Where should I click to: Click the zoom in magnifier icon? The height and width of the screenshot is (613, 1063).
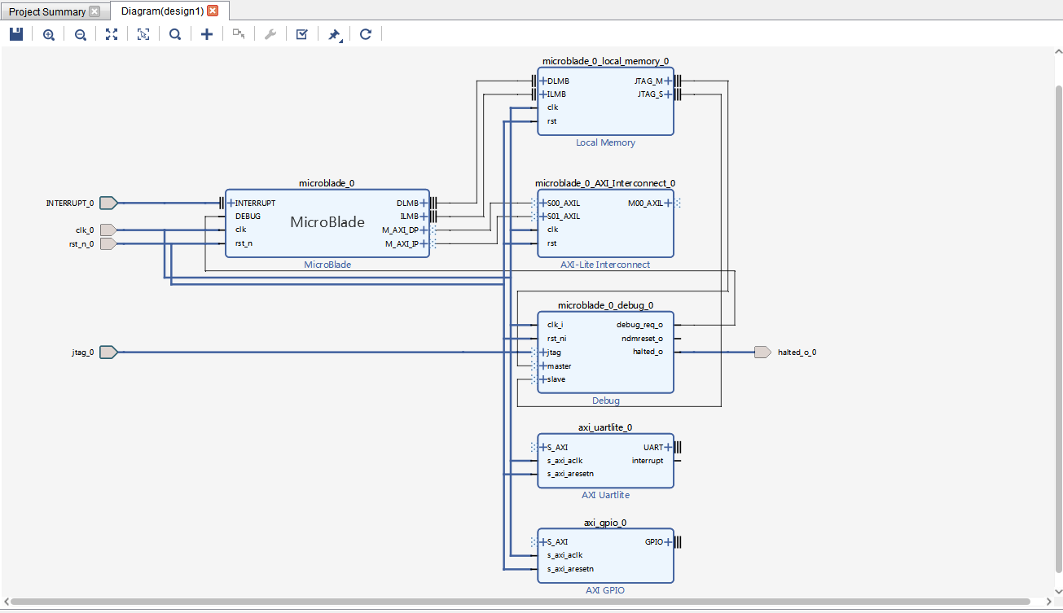coord(49,34)
